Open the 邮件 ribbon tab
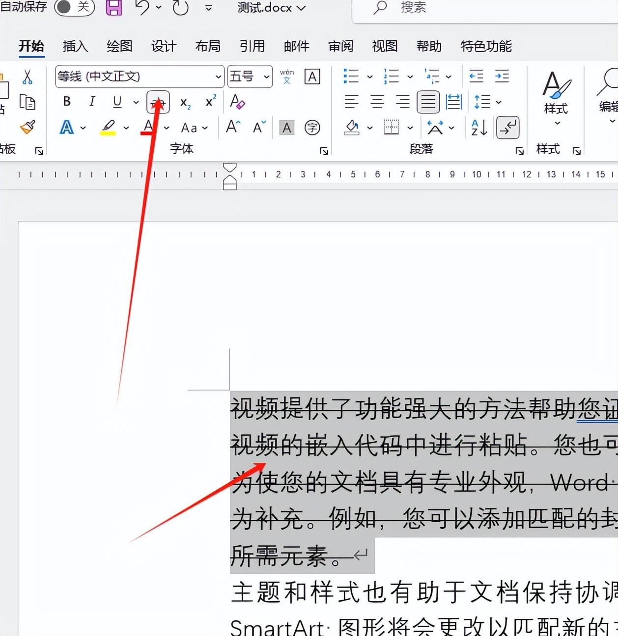The height and width of the screenshot is (636, 618). 296,46
